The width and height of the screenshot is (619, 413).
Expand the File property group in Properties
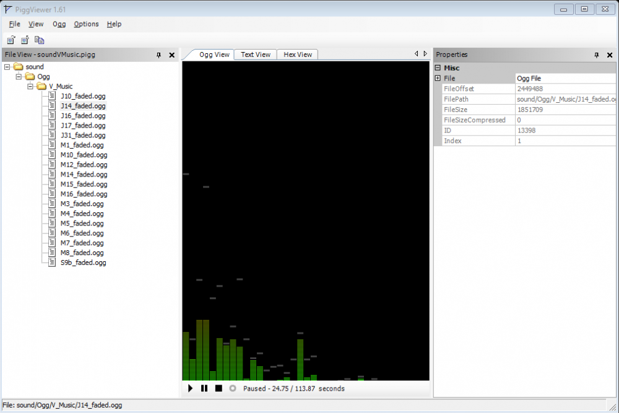point(438,78)
